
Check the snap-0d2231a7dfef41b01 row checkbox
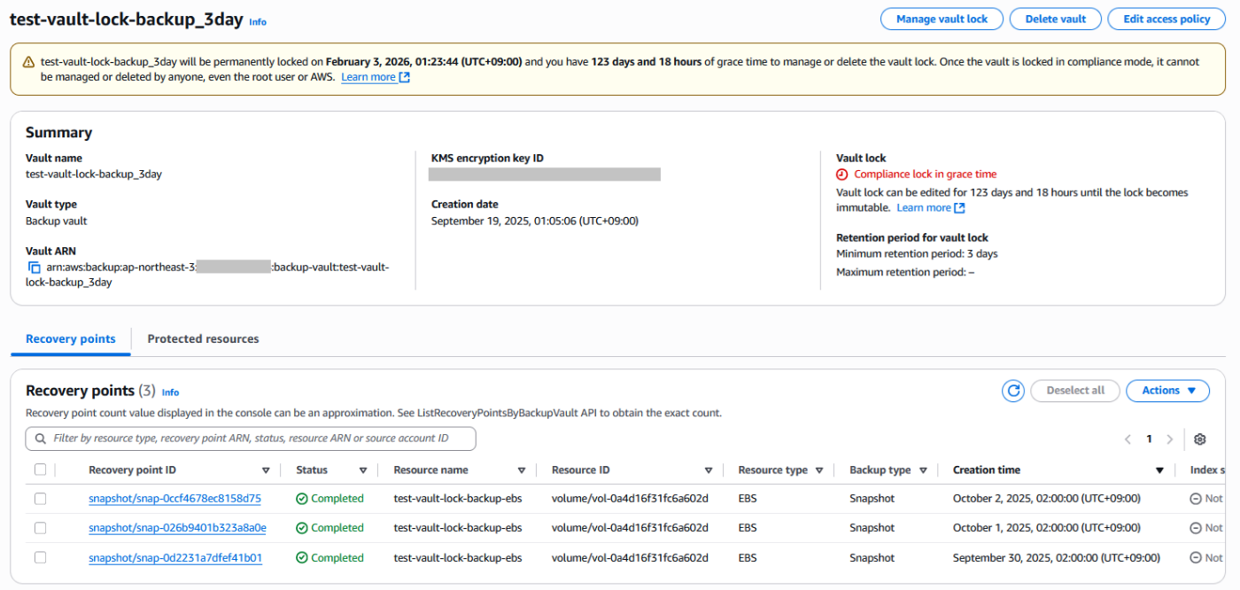click(40, 558)
